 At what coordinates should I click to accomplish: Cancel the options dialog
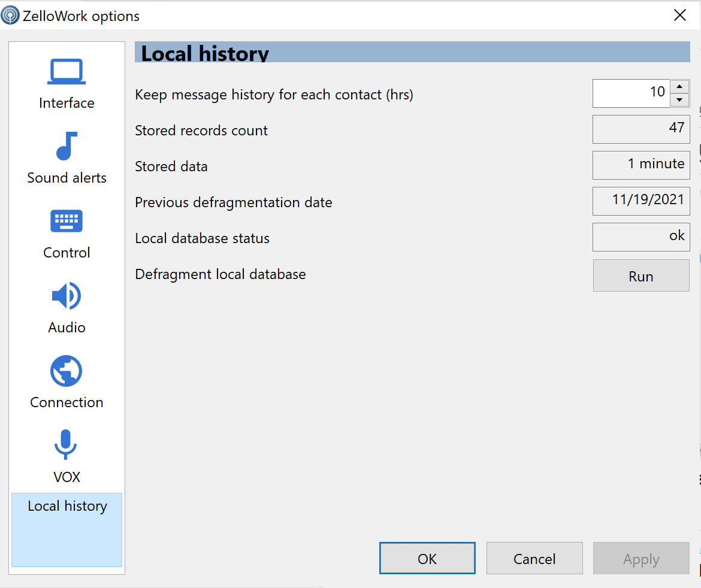pyautogui.click(x=534, y=558)
